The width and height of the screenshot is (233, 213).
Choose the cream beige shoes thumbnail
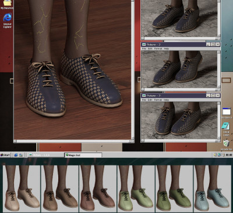[x=22, y=189]
